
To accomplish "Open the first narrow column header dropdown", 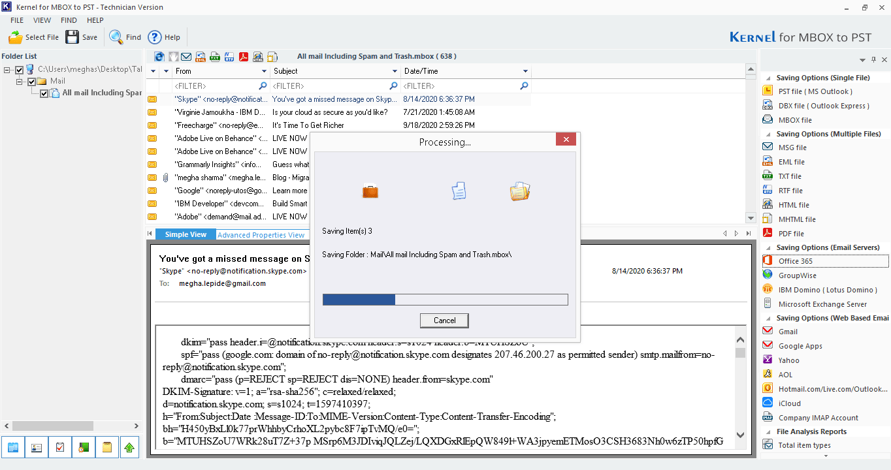I will click(154, 71).
